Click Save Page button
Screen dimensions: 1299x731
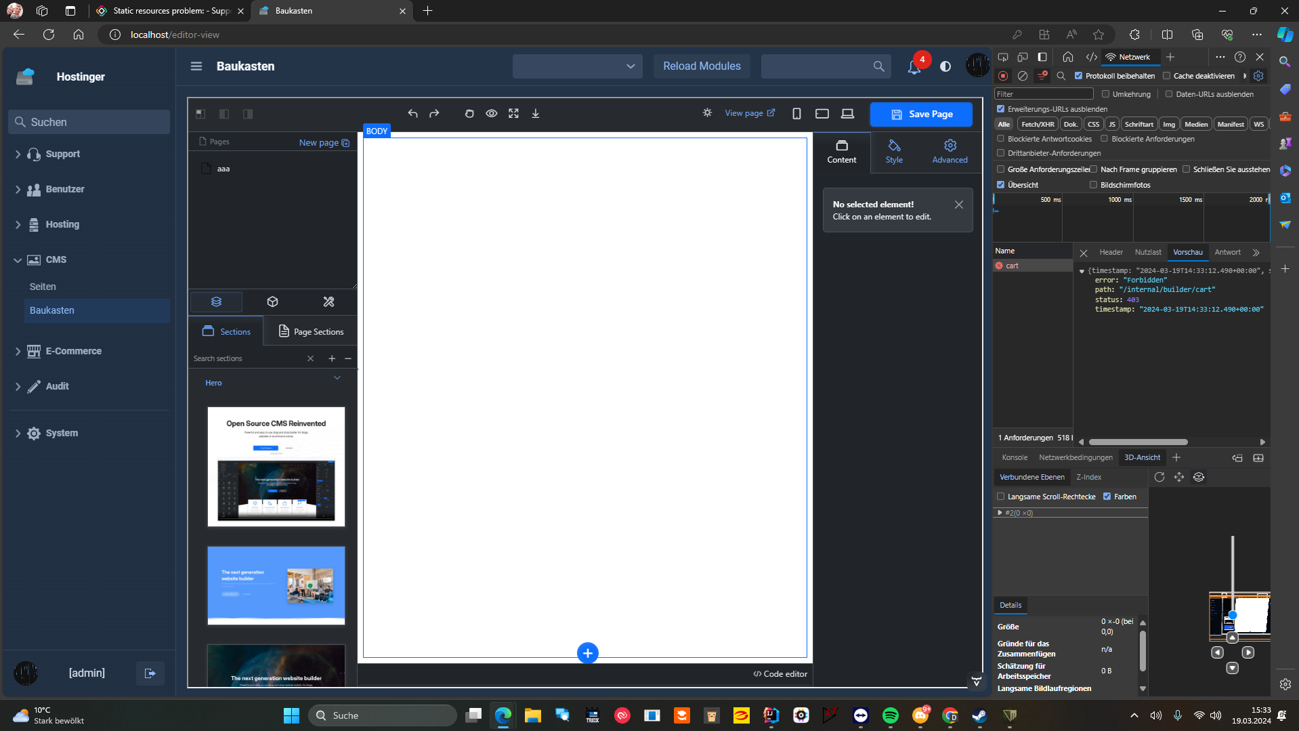[921, 114]
